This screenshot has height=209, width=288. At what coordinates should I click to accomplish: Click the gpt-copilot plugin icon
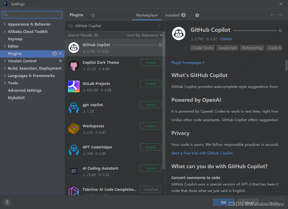pos(74,108)
